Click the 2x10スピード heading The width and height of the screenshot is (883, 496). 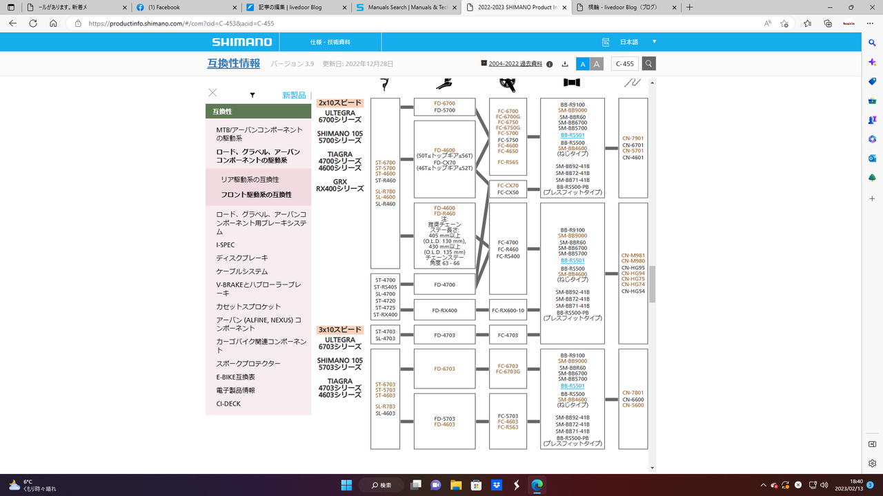click(x=339, y=103)
